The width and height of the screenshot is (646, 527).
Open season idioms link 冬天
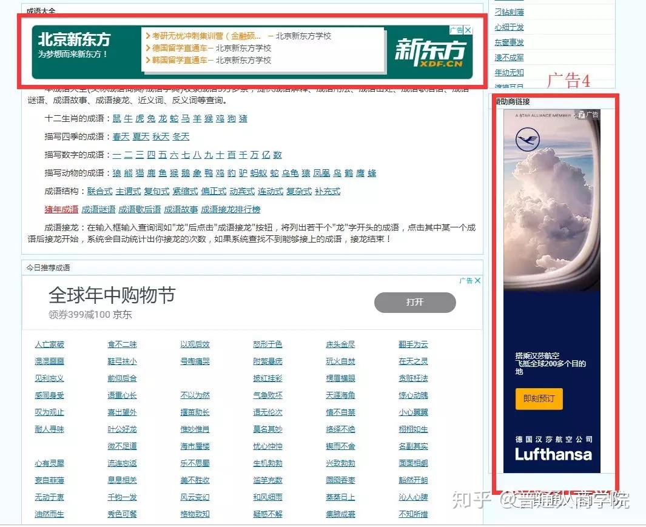[181, 137]
